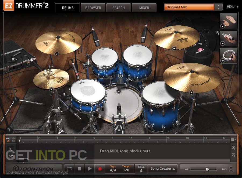
Task: Open snare drum dropdown arrow
Action: 87,104
